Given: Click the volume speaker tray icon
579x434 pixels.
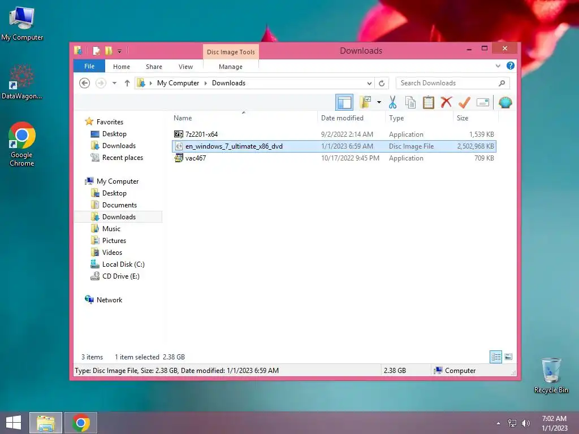Looking at the screenshot, I should [x=525, y=423].
